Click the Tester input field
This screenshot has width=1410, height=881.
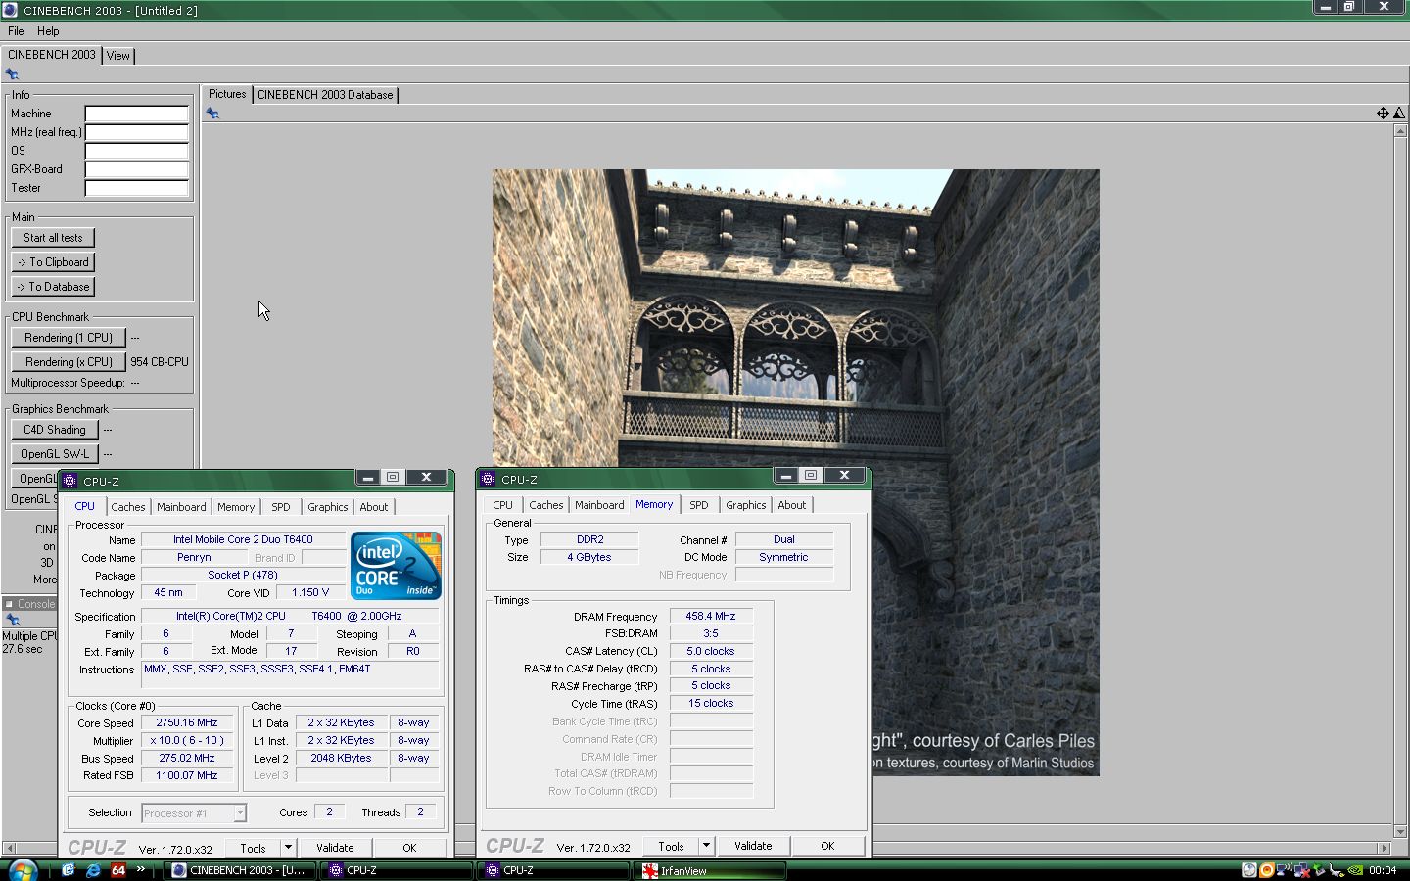(x=136, y=188)
